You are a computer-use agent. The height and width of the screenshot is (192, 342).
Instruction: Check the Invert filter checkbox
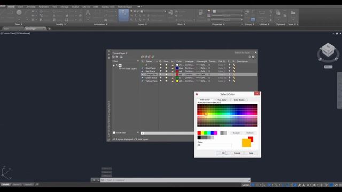pyautogui.click(x=114, y=133)
